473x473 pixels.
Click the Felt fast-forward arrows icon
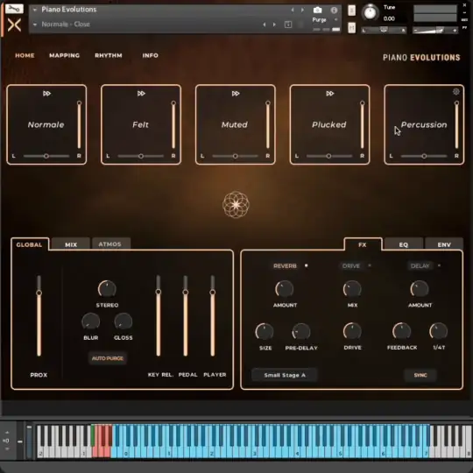(x=141, y=94)
